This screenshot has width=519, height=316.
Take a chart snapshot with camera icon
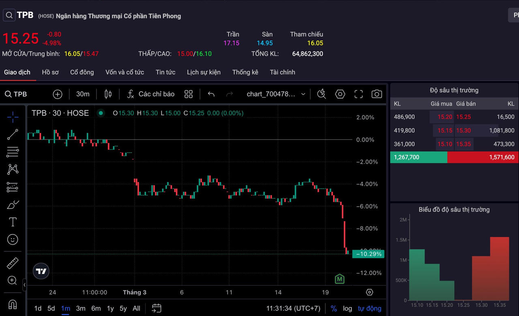377,94
